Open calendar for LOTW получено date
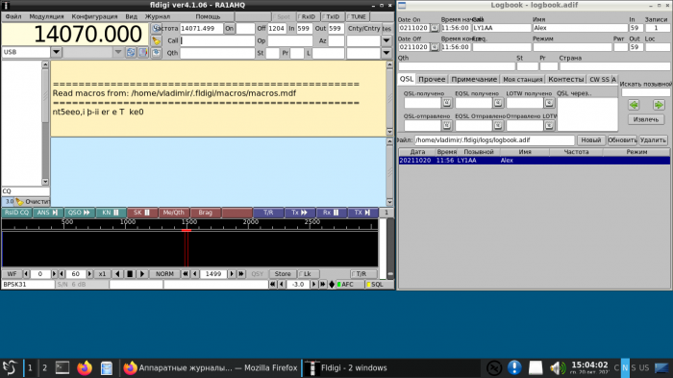 click(x=549, y=103)
